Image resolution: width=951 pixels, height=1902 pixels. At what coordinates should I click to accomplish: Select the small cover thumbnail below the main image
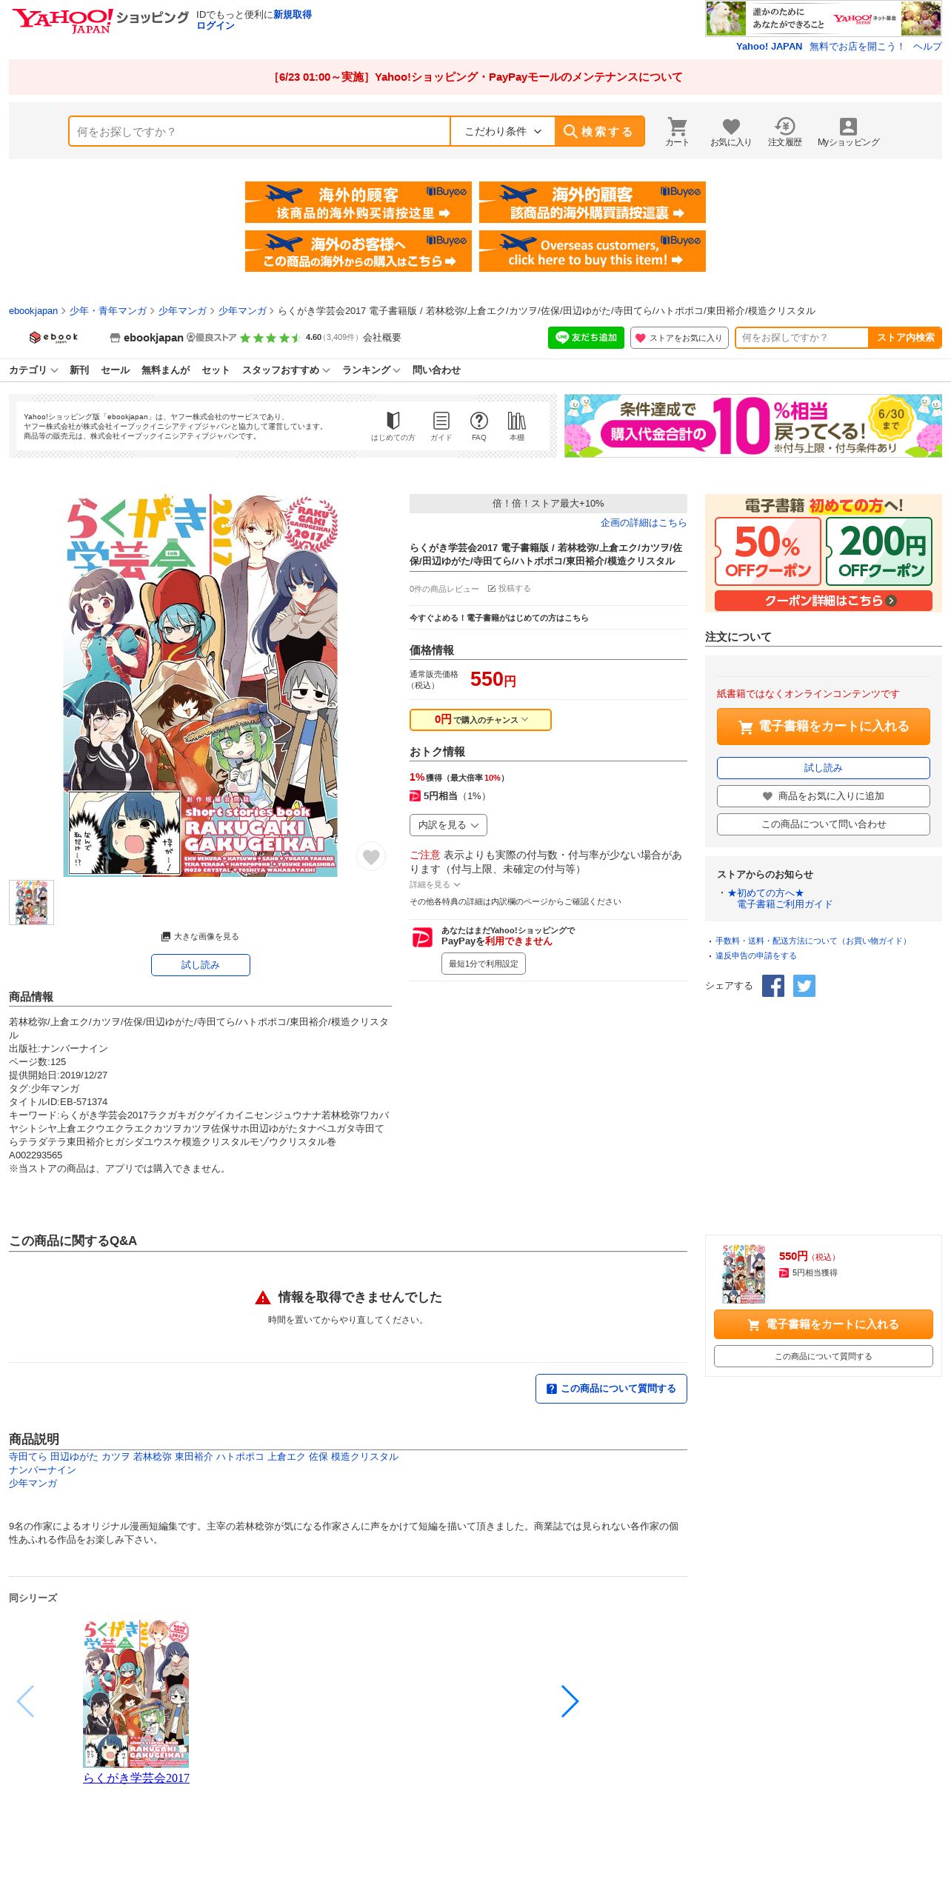[x=31, y=902]
